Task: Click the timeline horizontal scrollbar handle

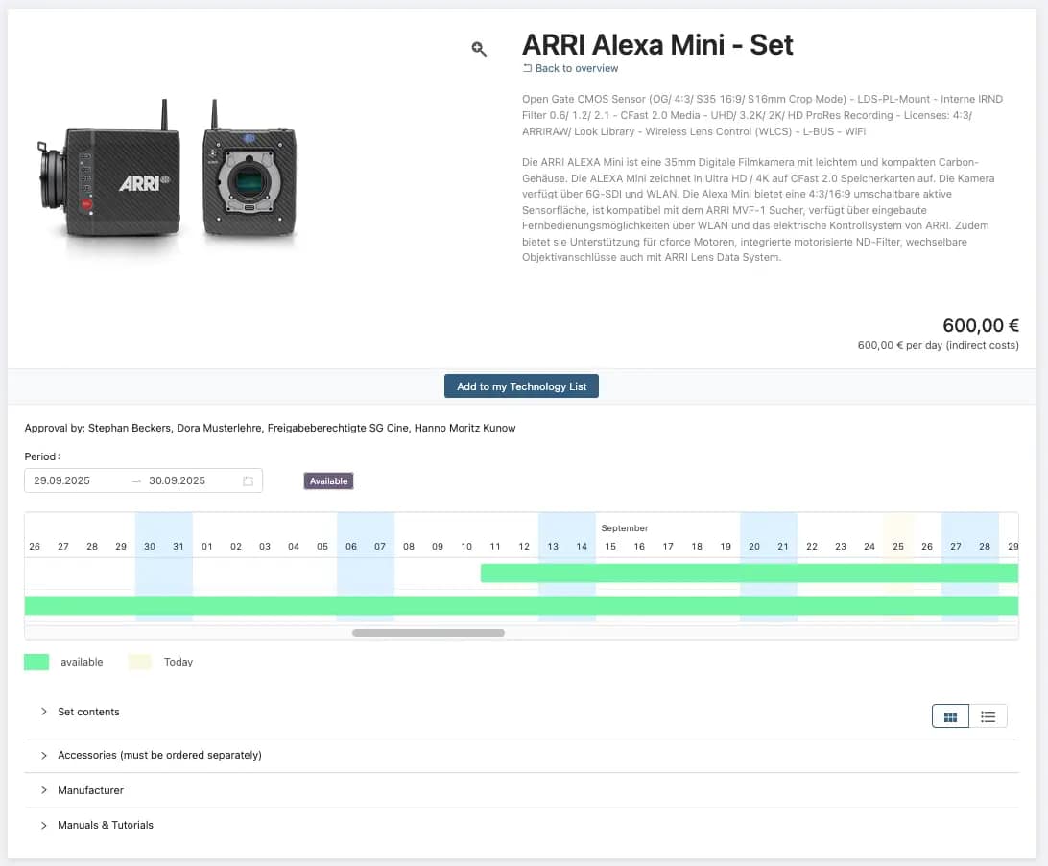Action: [428, 633]
